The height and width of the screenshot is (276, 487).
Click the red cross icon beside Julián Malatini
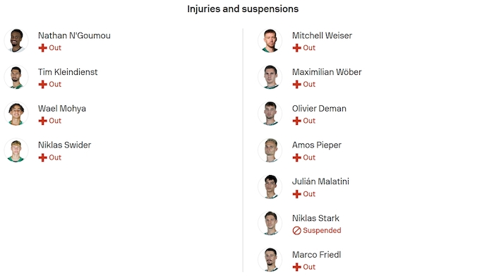pos(296,194)
